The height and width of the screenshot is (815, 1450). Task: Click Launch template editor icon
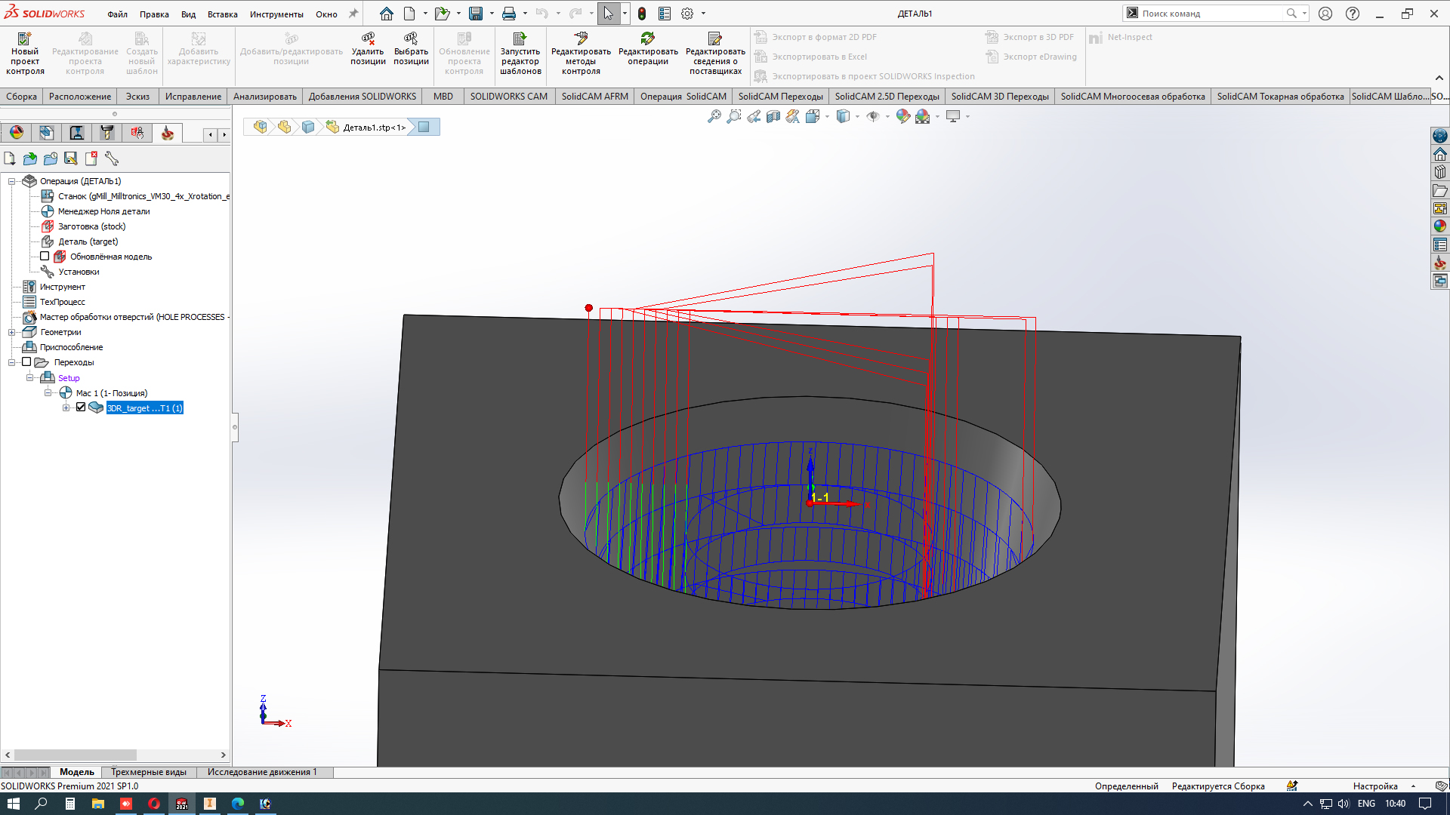point(520,39)
